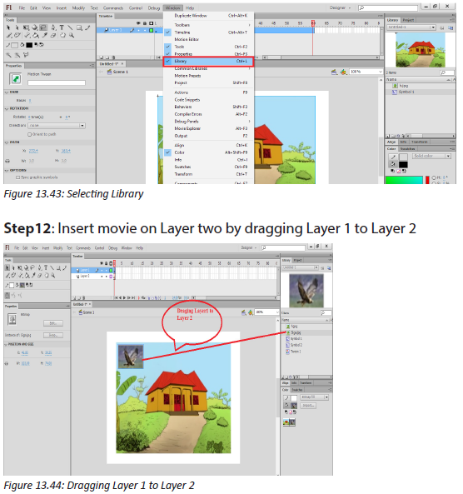Viewport: 463px width, 494px height.
Task: Select the Rectangle tool in upper Flash window
Action: point(79,27)
